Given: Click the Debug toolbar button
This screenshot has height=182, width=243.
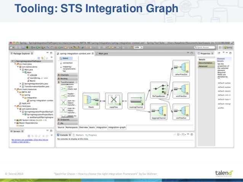Looking at the screenshot, I should pyautogui.click(x=32, y=47).
